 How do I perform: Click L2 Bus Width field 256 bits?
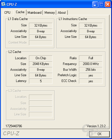tap(91, 70)
